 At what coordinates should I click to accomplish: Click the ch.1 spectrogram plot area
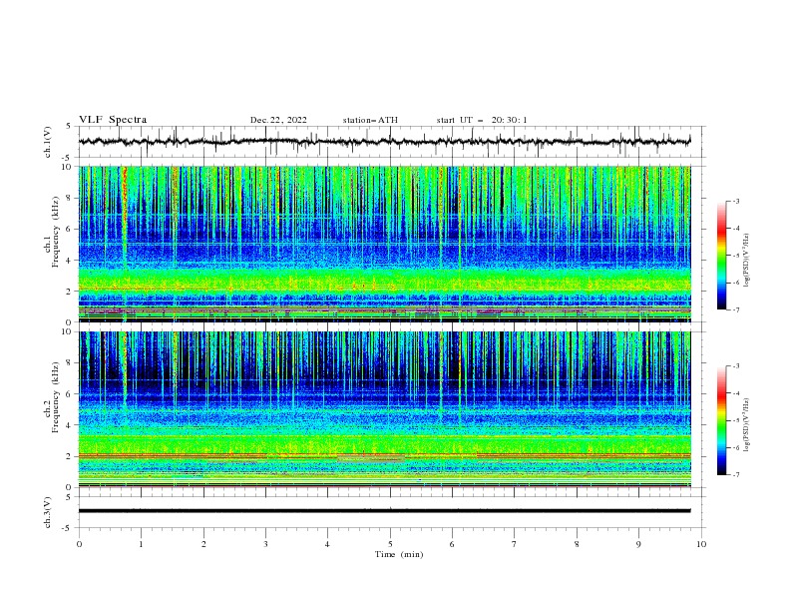coord(384,244)
